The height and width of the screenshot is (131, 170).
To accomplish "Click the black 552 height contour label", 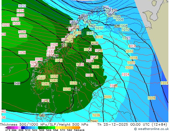I will 64,45.
